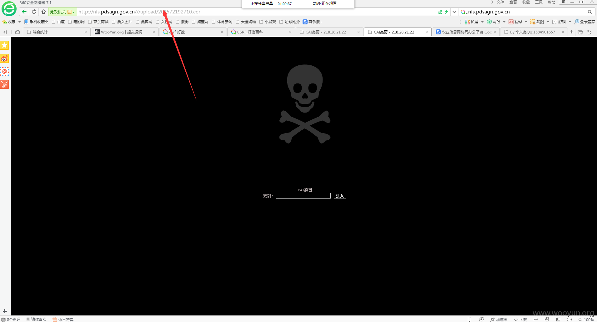Expand the 扩展 dropdown arrow
The width and height of the screenshot is (597, 322).
(482, 22)
